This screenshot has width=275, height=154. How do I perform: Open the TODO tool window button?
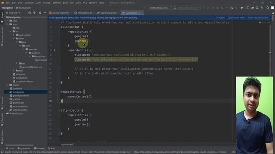point(9,148)
